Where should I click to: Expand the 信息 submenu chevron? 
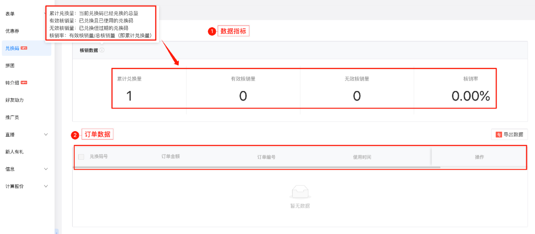[x=46, y=169]
